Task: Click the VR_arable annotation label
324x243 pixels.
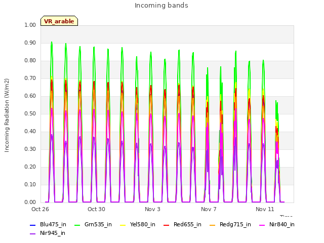Action: click(59, 21)
